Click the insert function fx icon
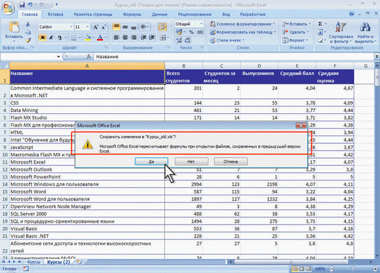Screen dimensions: 380x273 coord(89,57)
